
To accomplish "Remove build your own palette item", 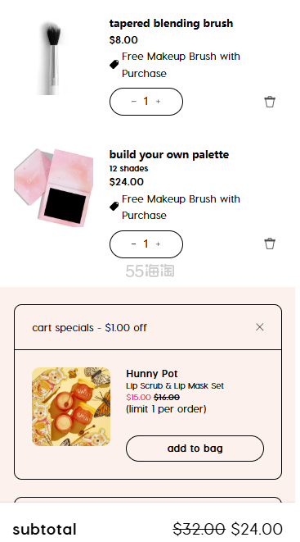I will point(270,244).
